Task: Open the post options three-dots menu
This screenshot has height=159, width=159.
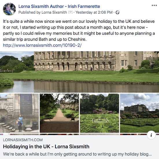Action: 154,5
